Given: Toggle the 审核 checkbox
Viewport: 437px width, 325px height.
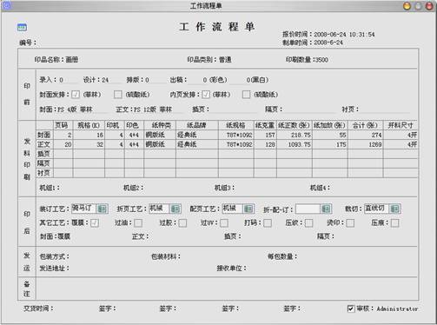Looking at the screenshot, I should point(351,308).
